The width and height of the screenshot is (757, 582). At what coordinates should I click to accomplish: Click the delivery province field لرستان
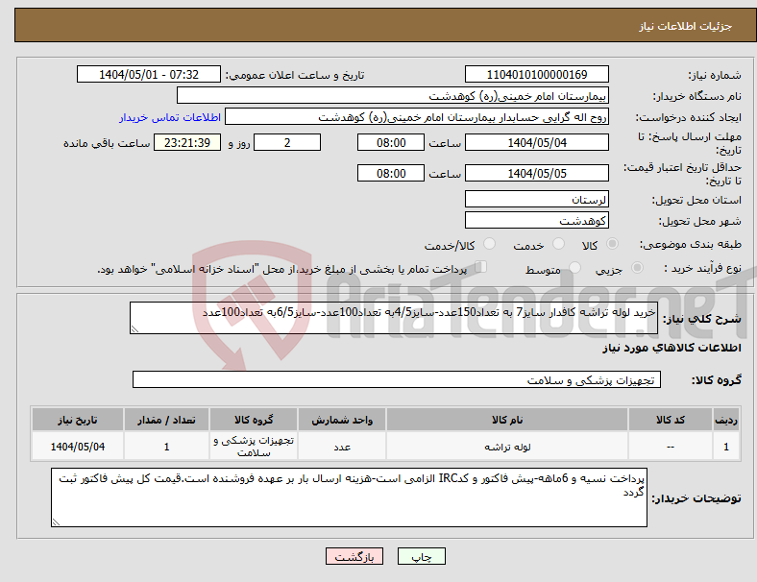[x=536, y=199]
